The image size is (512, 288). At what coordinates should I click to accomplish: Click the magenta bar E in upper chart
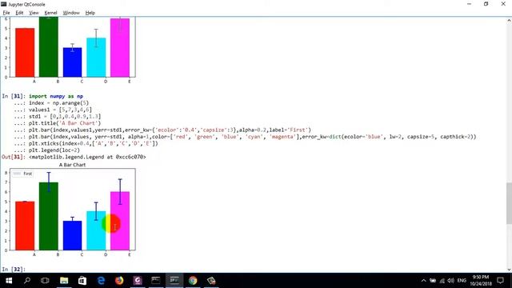pyautogui.click(x=120, y=48)
